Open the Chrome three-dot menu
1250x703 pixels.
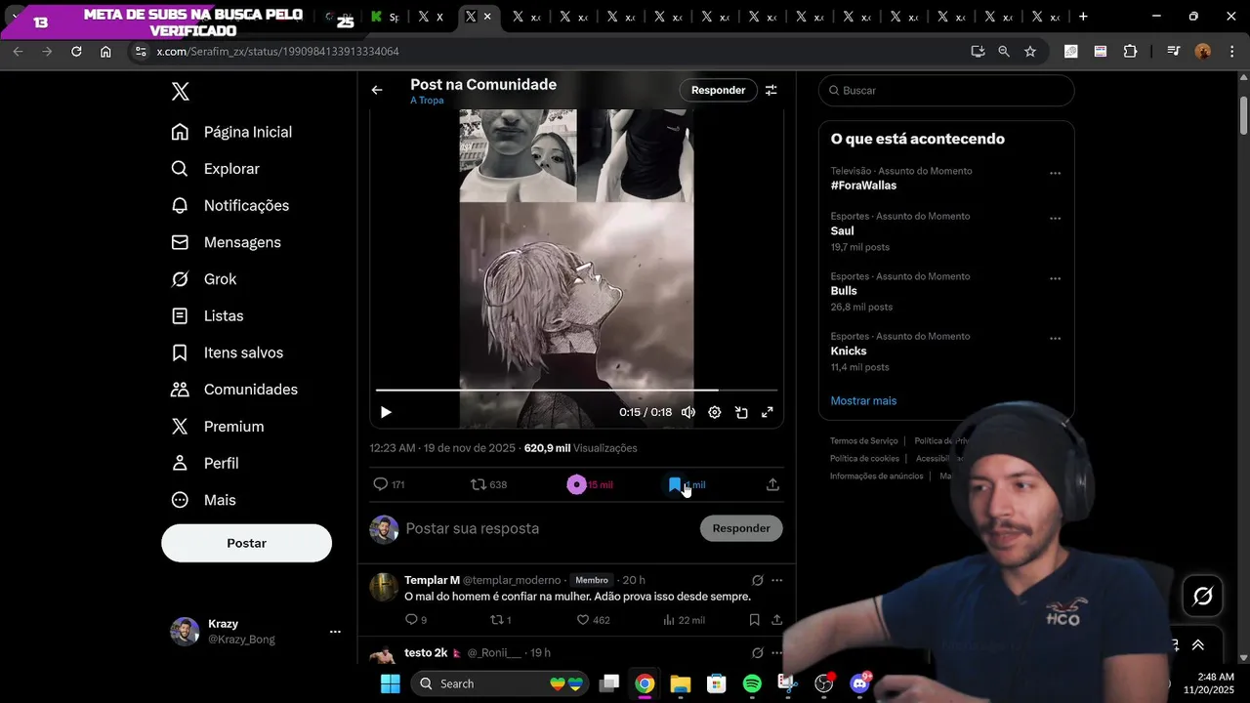(x=1230, y=51)
